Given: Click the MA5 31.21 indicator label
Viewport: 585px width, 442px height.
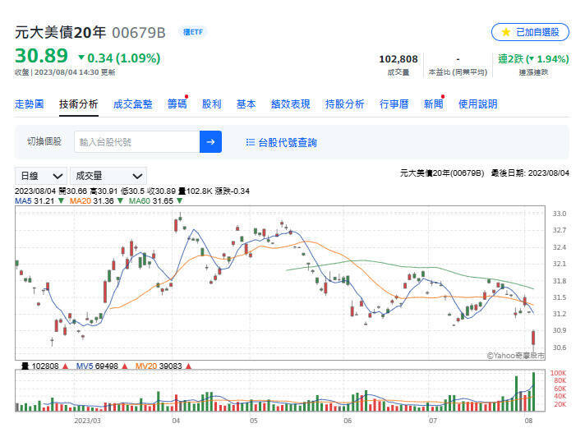Looking at the screenshot, I should pos(39,201).
